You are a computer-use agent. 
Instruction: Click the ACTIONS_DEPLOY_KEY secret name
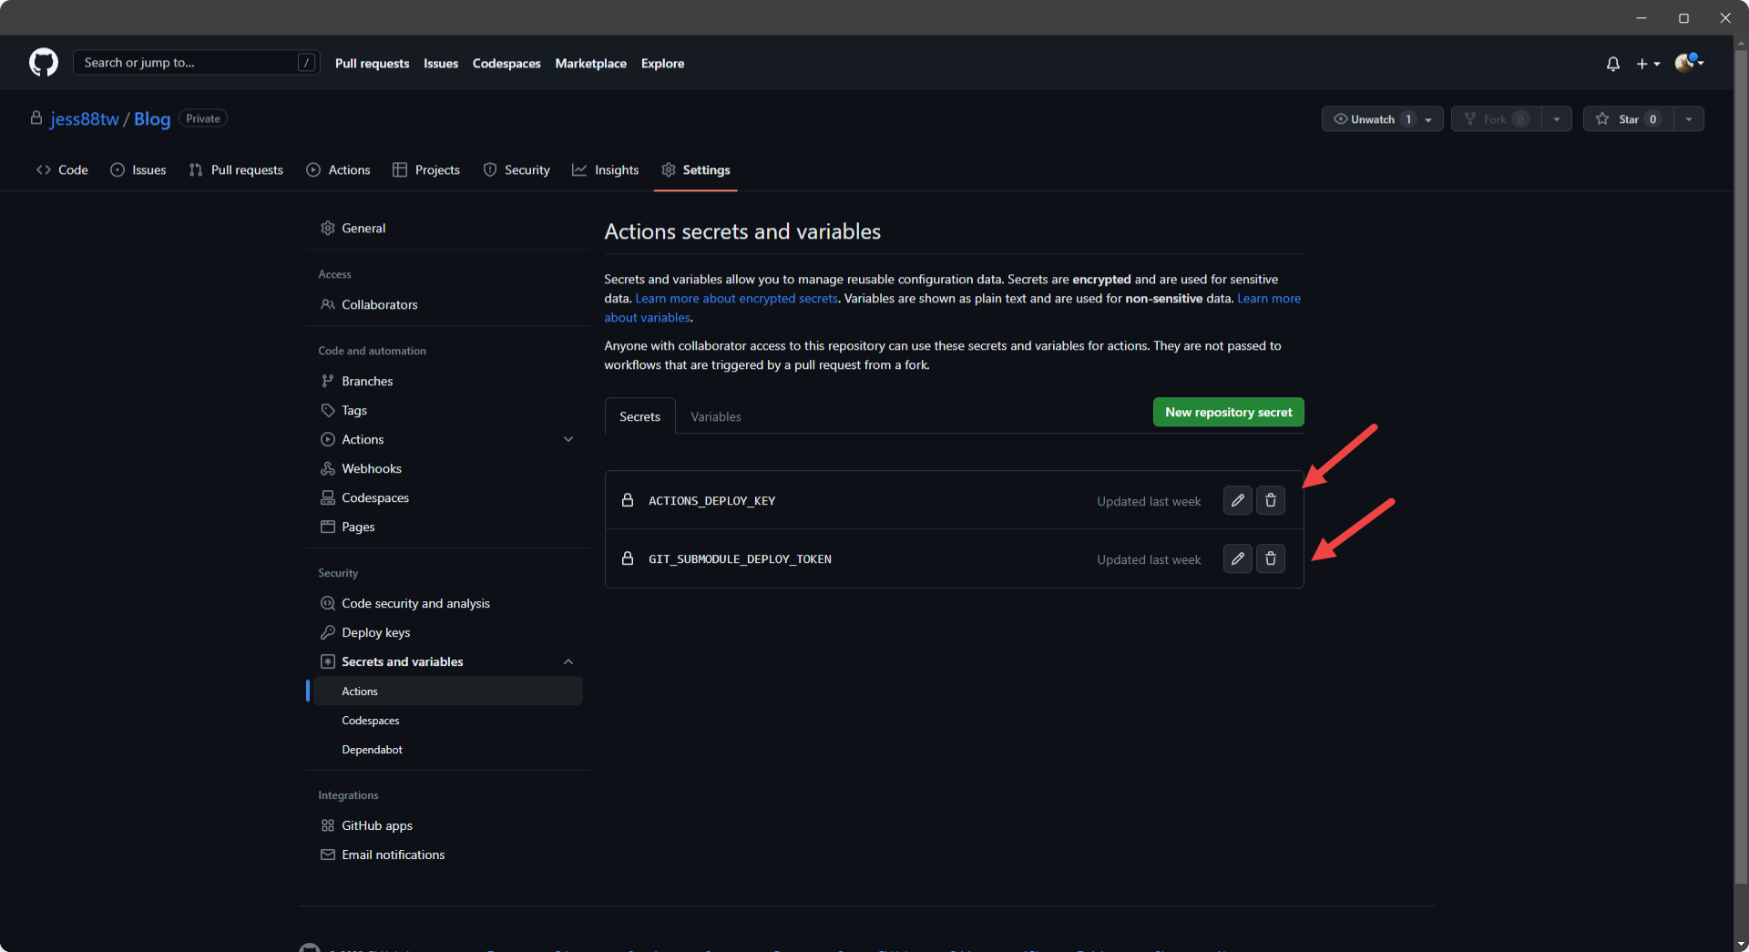pos(711,501)
